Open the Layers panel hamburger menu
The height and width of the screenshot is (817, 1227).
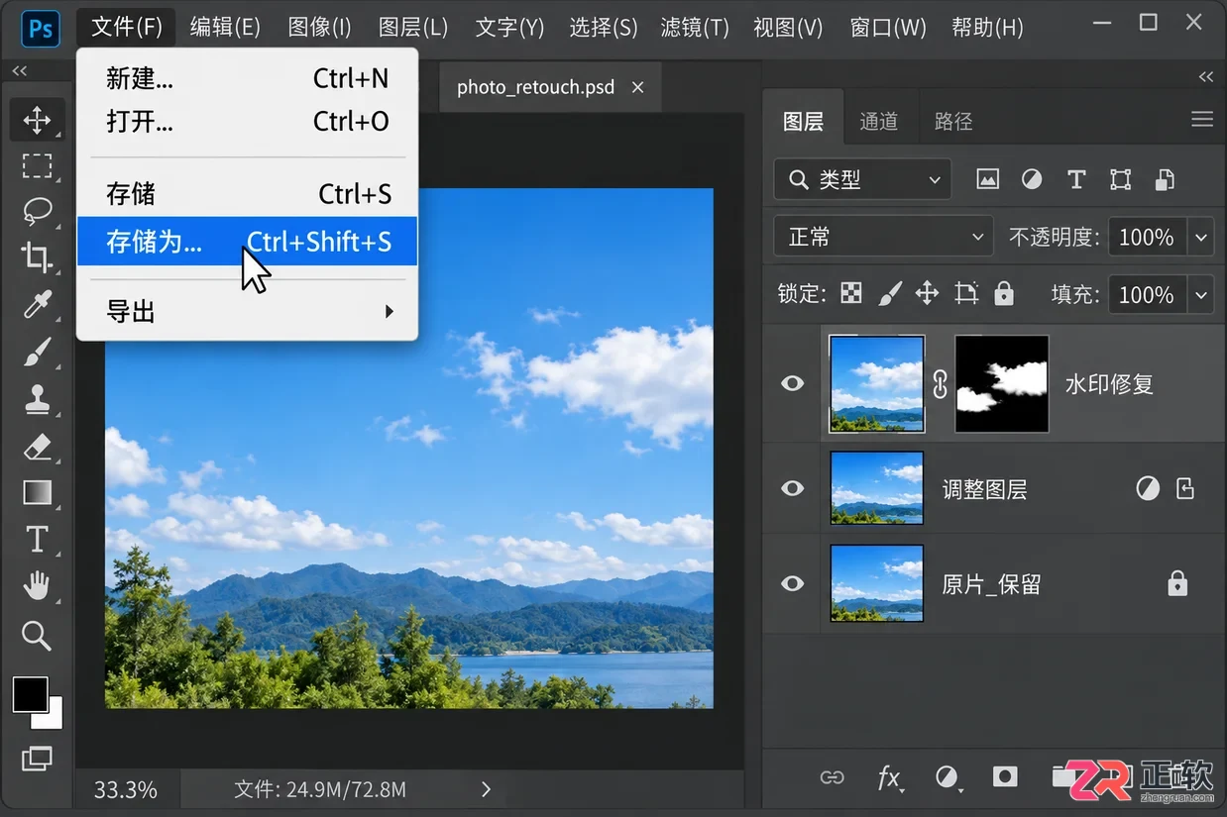[1202, 120]
